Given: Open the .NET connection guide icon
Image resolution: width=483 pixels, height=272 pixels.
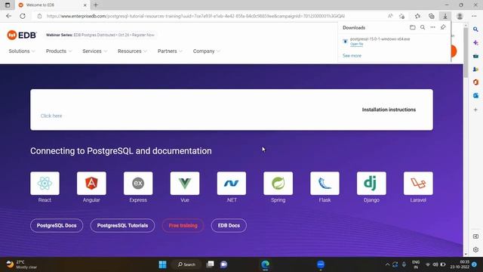Looking at the screenshot, I should 232,183.
